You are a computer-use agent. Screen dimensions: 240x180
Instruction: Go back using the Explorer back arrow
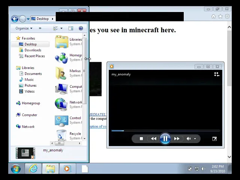click(15, 19)
